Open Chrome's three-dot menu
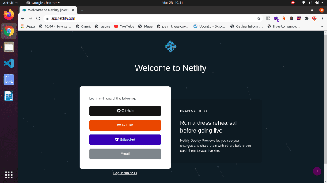The image size is (327, 185). coord(322,18)
